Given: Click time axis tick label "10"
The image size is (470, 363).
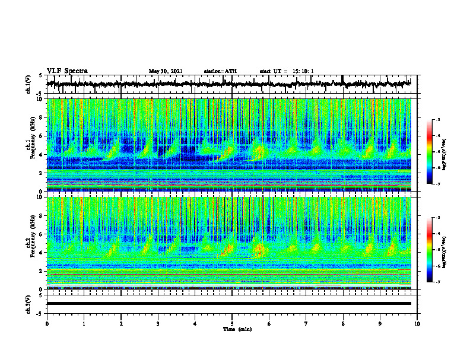Looking at the screenshot, I should tap(417, 324).
